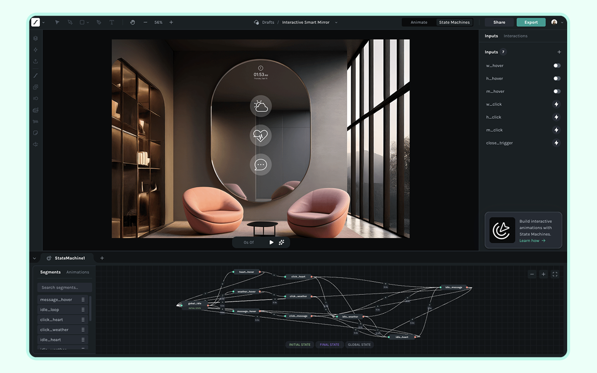Switch on the m_hover toggle
Viewport: 597px width, 373px height.
click(x=557, y=92)
